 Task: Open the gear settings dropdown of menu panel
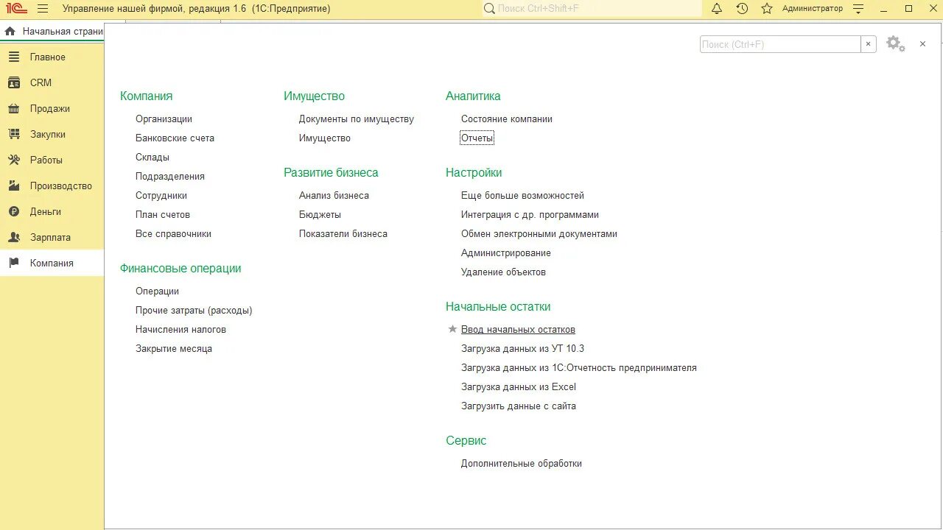pyautogui.click(x=895, y=44)
